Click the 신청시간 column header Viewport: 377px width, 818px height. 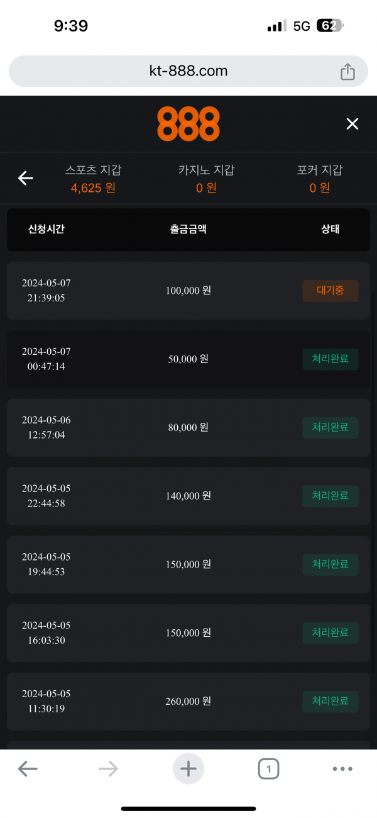[46, 229]
